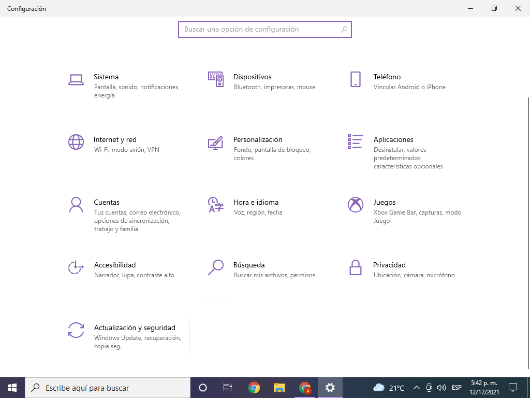Open volume control in system tray
This screenshot has width=530, height=398.
[441, 388]
